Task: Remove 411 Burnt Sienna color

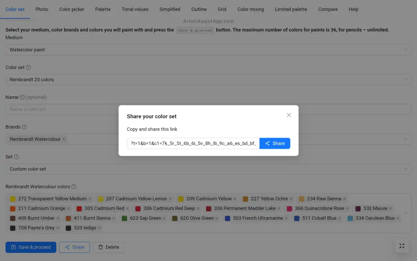Action: [x=114, y=218]
